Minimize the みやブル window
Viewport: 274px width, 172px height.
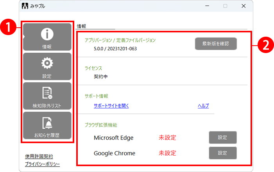(x=207, y=6)
